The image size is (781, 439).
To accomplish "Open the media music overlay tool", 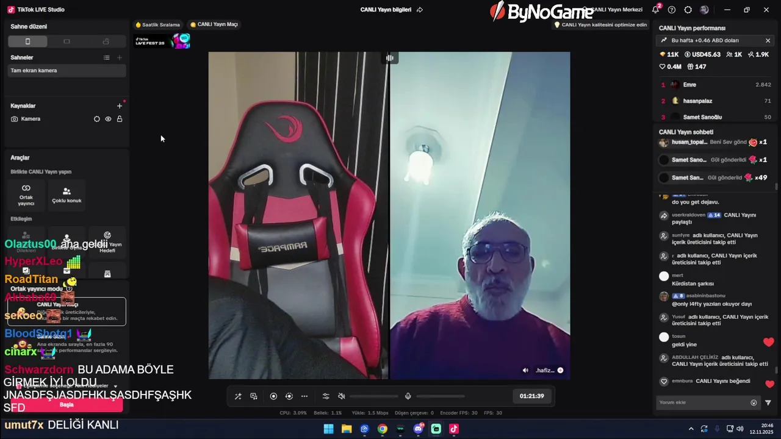I will point(254,396).
